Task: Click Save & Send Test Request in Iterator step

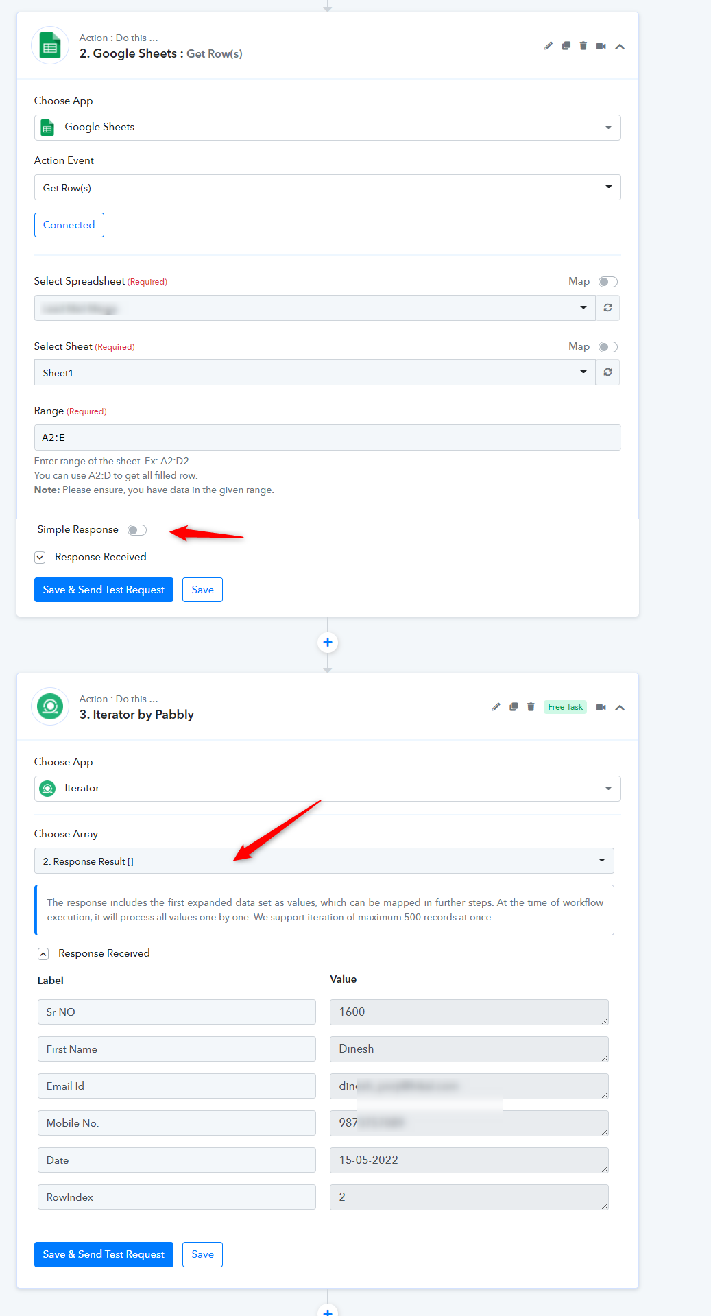Action: [x=104, y=1254]
